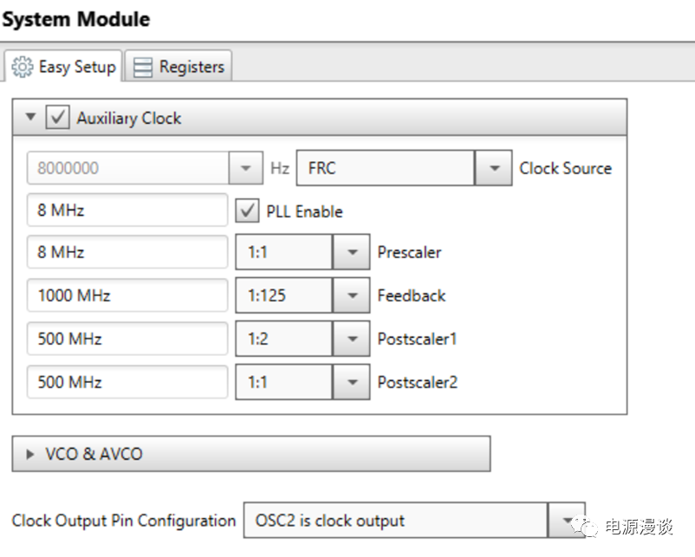Open the Prescaler 1:1 dropdown arrow

pos(352,253)
